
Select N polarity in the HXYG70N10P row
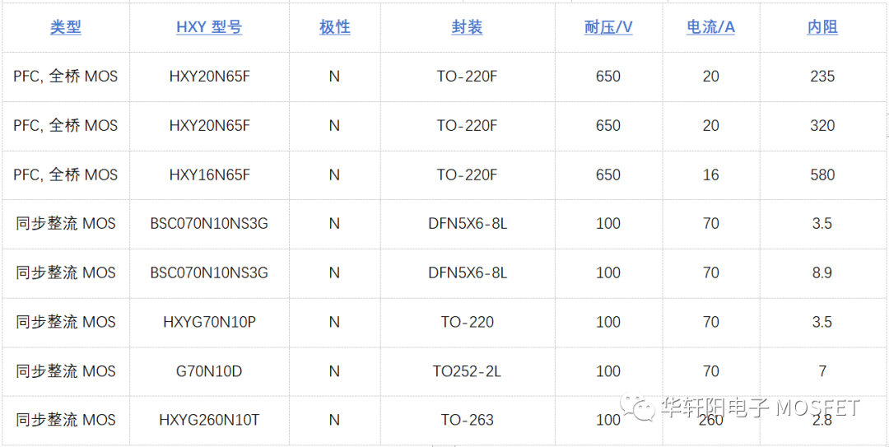click(x=334, y=322)
